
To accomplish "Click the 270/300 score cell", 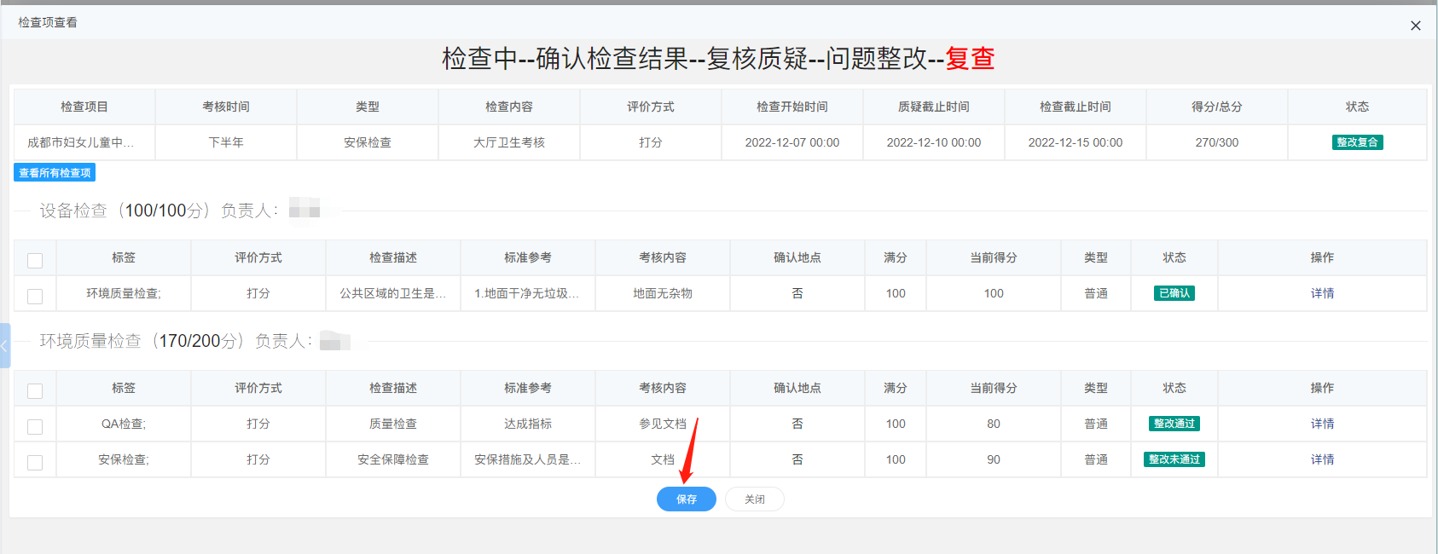I will coord(1217,142).
